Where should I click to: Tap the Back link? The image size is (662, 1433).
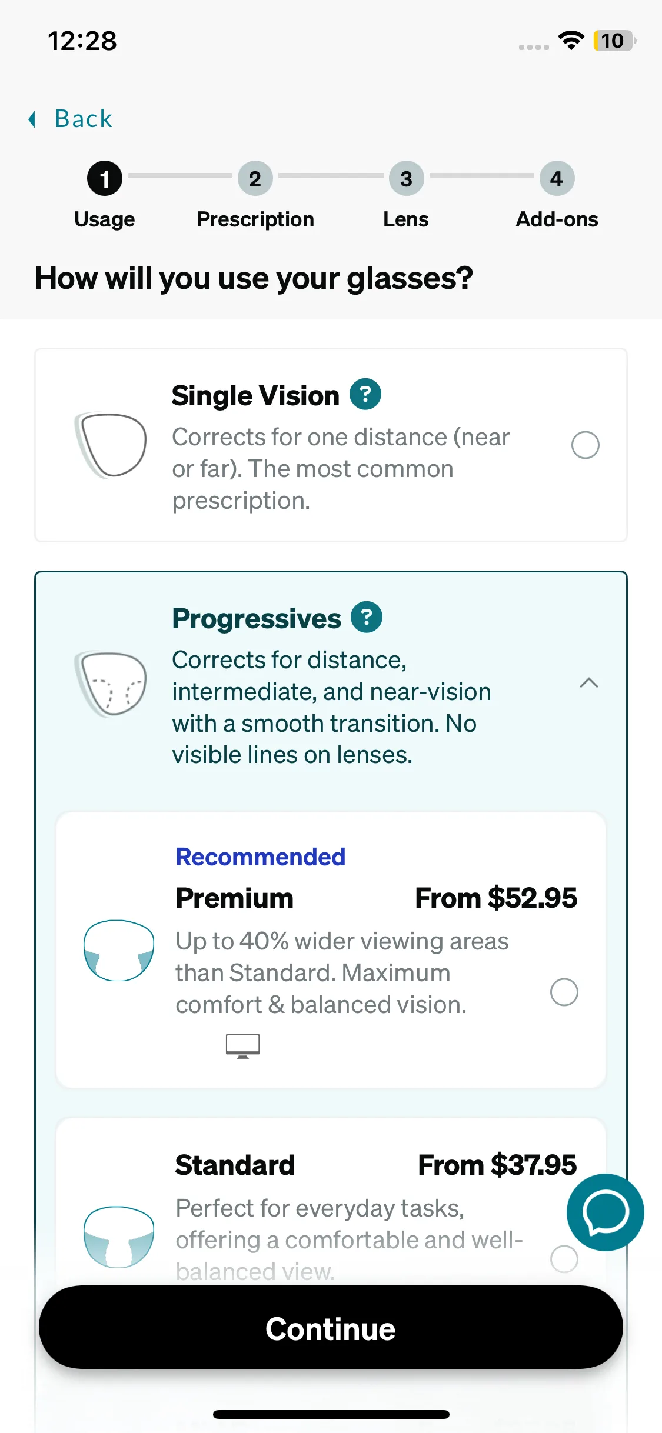(83, 119)
